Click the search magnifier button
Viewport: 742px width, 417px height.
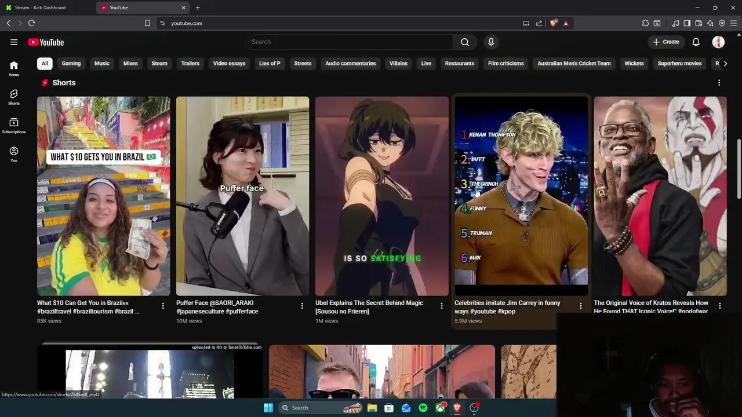point(465,42)
